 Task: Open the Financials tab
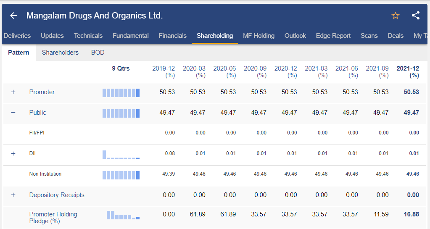pos(172,36)
